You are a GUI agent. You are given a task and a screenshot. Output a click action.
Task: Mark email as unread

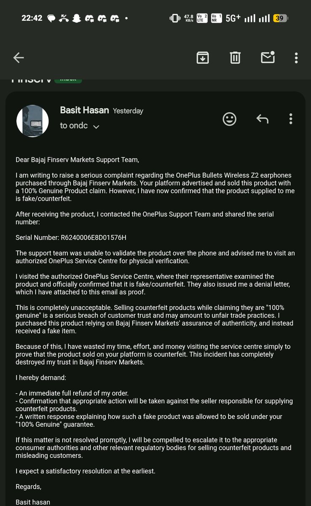click(x=268, y=57)
